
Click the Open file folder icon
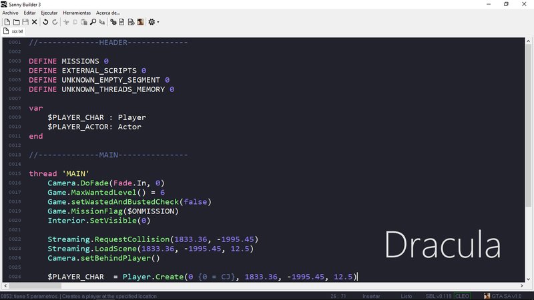[16, 22]
